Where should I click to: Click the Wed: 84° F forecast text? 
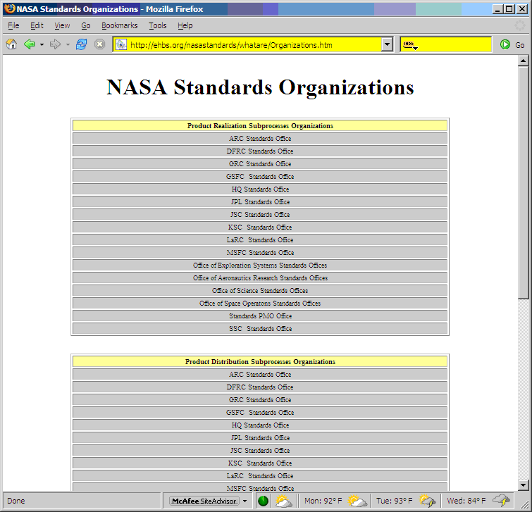466,501
